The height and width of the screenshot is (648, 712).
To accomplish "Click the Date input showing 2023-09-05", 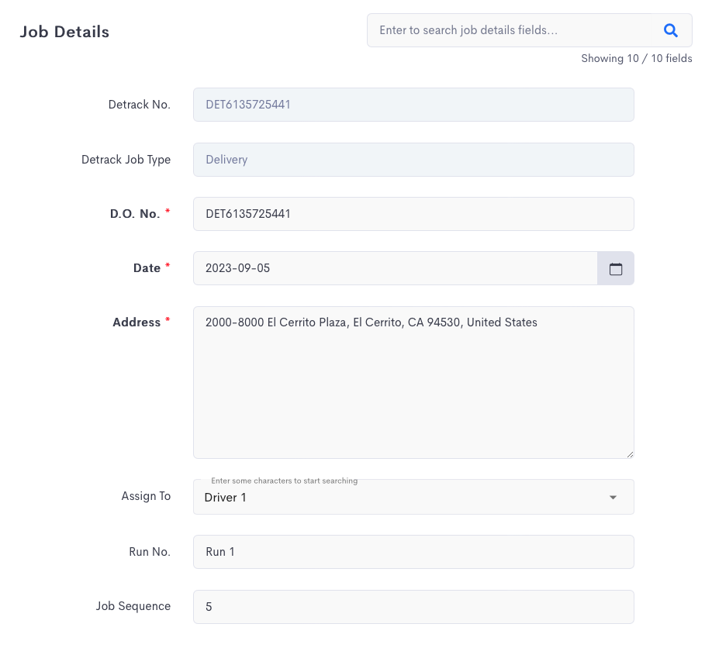I will pos(395,268).
